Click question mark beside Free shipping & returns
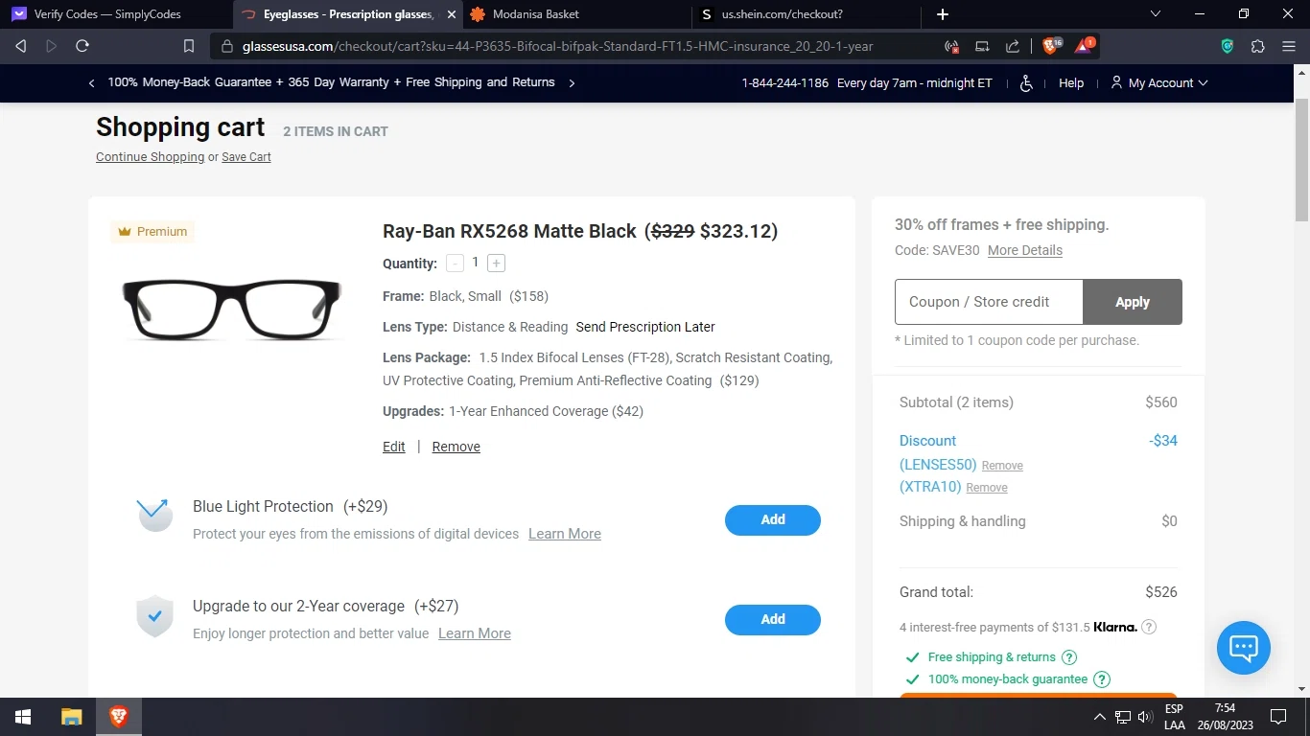 (1069, 657)
